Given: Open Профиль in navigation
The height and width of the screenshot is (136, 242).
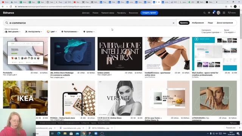Looking at the screenshot, I should [121, 13].
